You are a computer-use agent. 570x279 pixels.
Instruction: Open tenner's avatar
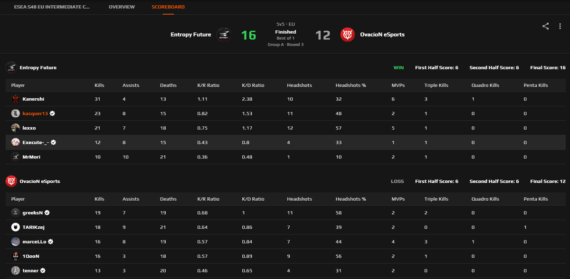click(x=15, y=270)
